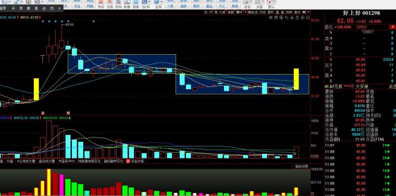Expand the order book chevron under 委比
This screenshot has height=196, width=396.
[368, 32]
